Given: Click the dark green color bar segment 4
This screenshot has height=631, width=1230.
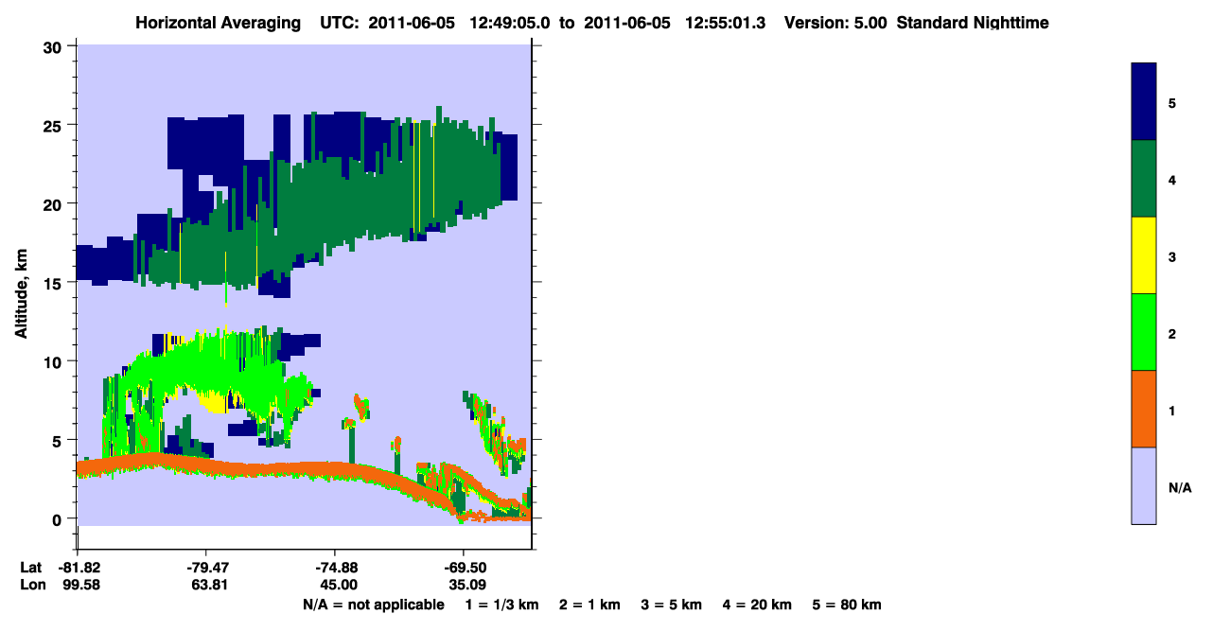Looking at the screenshot, I should tap(1144, 179).
